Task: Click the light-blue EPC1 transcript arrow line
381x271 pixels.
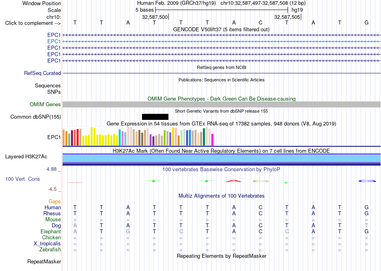Action: (222, 42)
